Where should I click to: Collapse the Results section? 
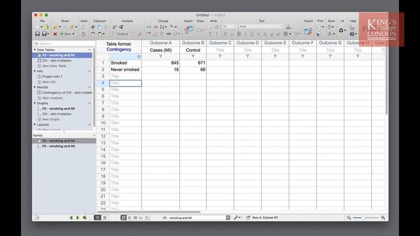click(x=35, y=87)
